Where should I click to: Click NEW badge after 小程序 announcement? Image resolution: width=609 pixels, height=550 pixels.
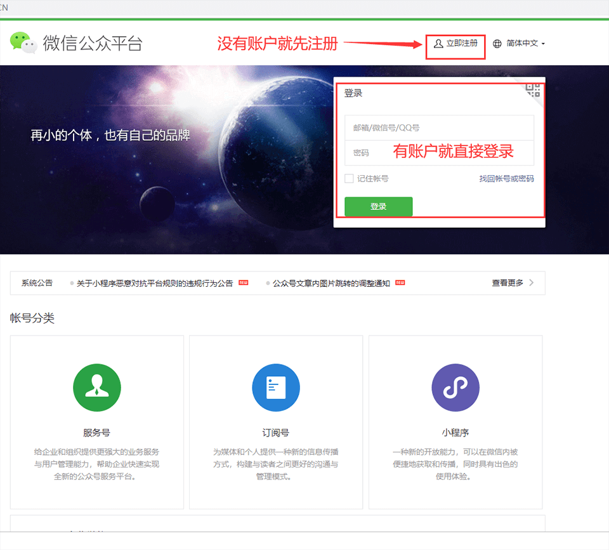point(243,282)
